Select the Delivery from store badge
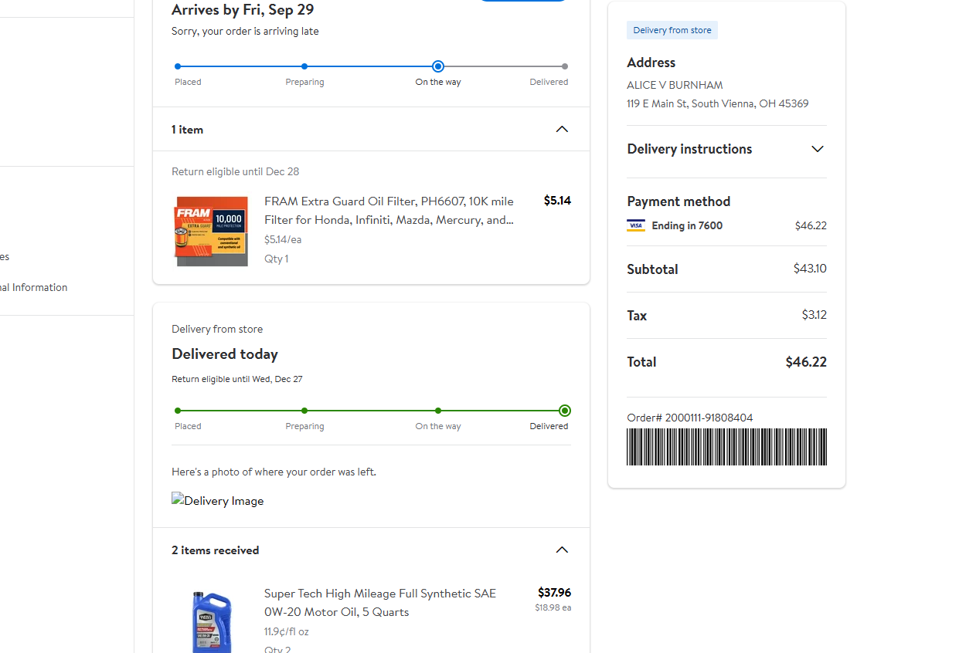 [x=672, y=30]
